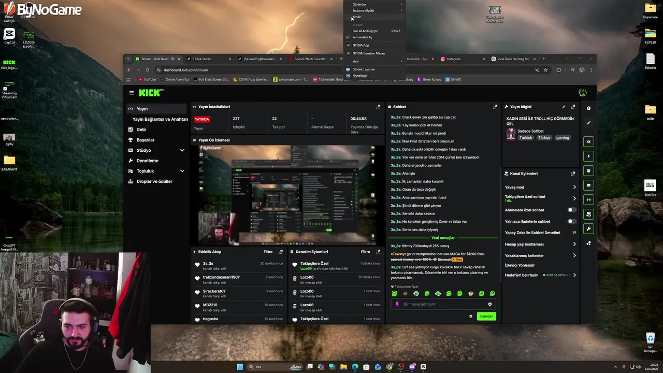The height and width of the screenshot is (373, 663).
Task: Pop out the Kanal Eylemleri panel
Action: pos(573,174)
